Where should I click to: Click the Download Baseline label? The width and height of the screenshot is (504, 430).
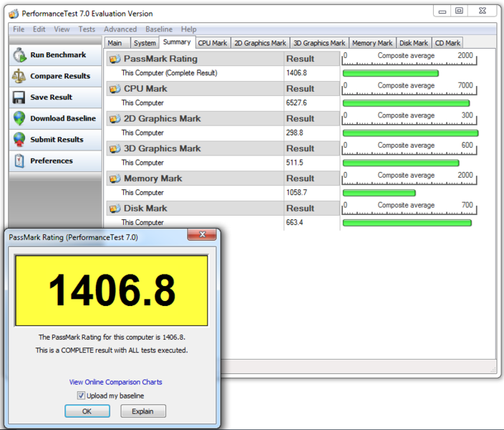pyautogui.click(x=63, y=118)
